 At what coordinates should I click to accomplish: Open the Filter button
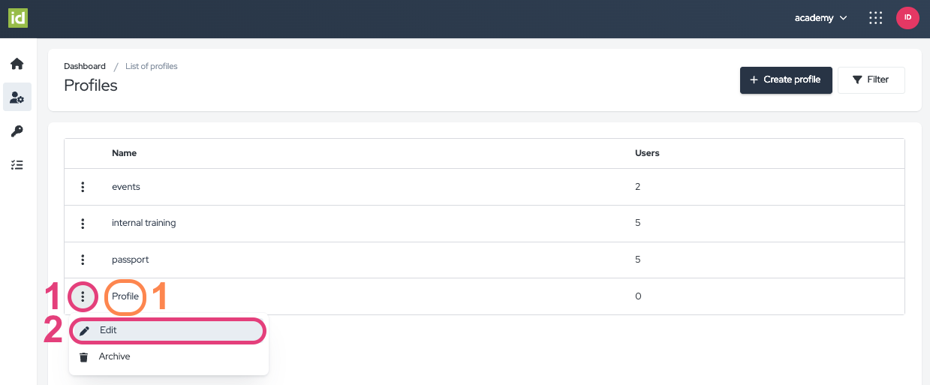pyautogui.click(x=871, y=80)
